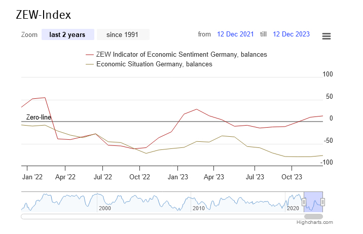Toggle ZEW Indicator of Economic Sentiment series
Screen dimensions: 363x234
(x=181, y=55)
